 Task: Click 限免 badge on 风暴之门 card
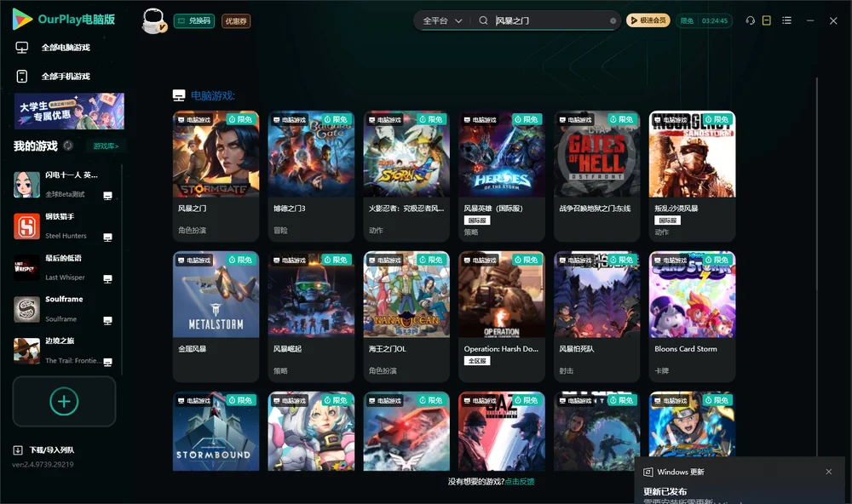[x=241, y=119]
